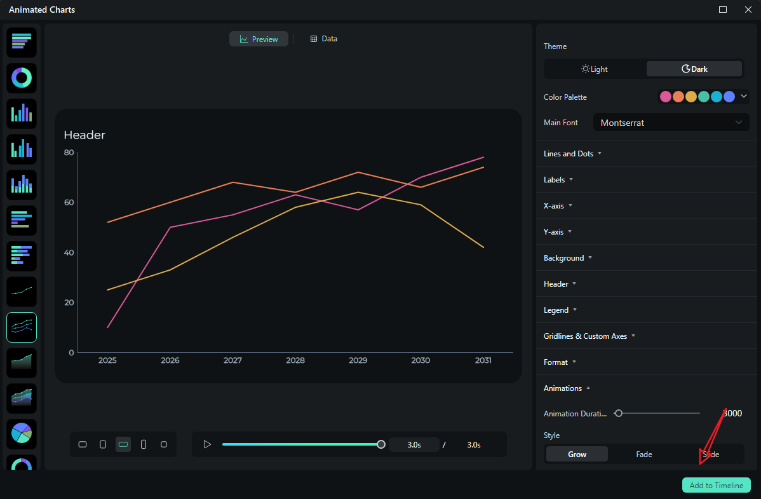Switch to the square aspect ratio

[164, 444]
